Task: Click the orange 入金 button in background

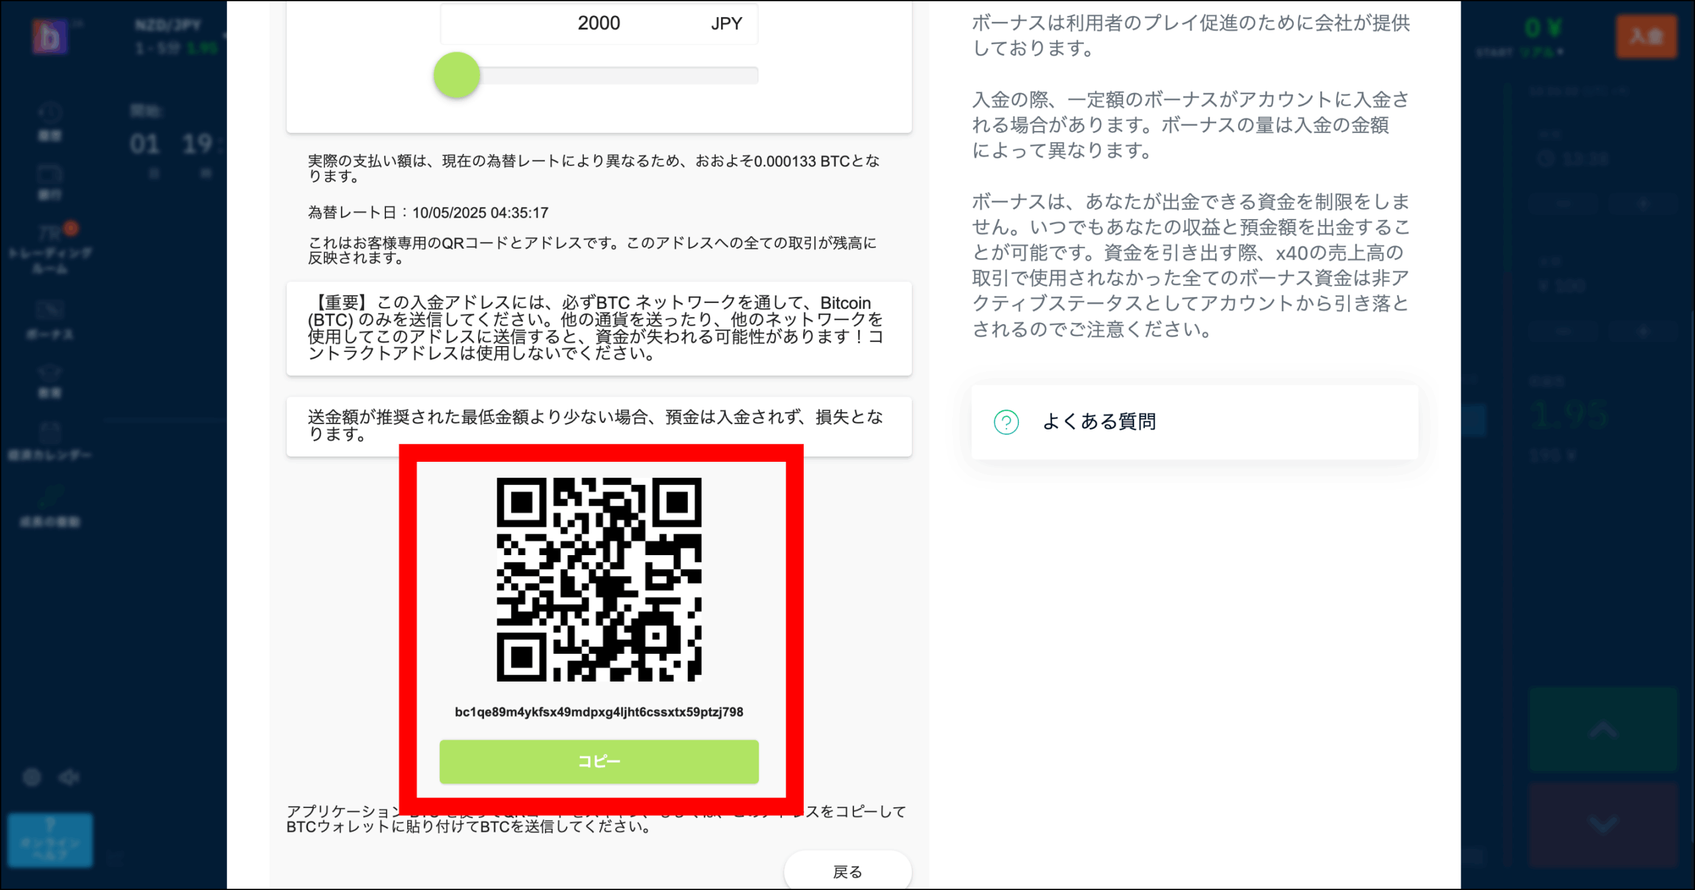Action: pos(1647,36)
